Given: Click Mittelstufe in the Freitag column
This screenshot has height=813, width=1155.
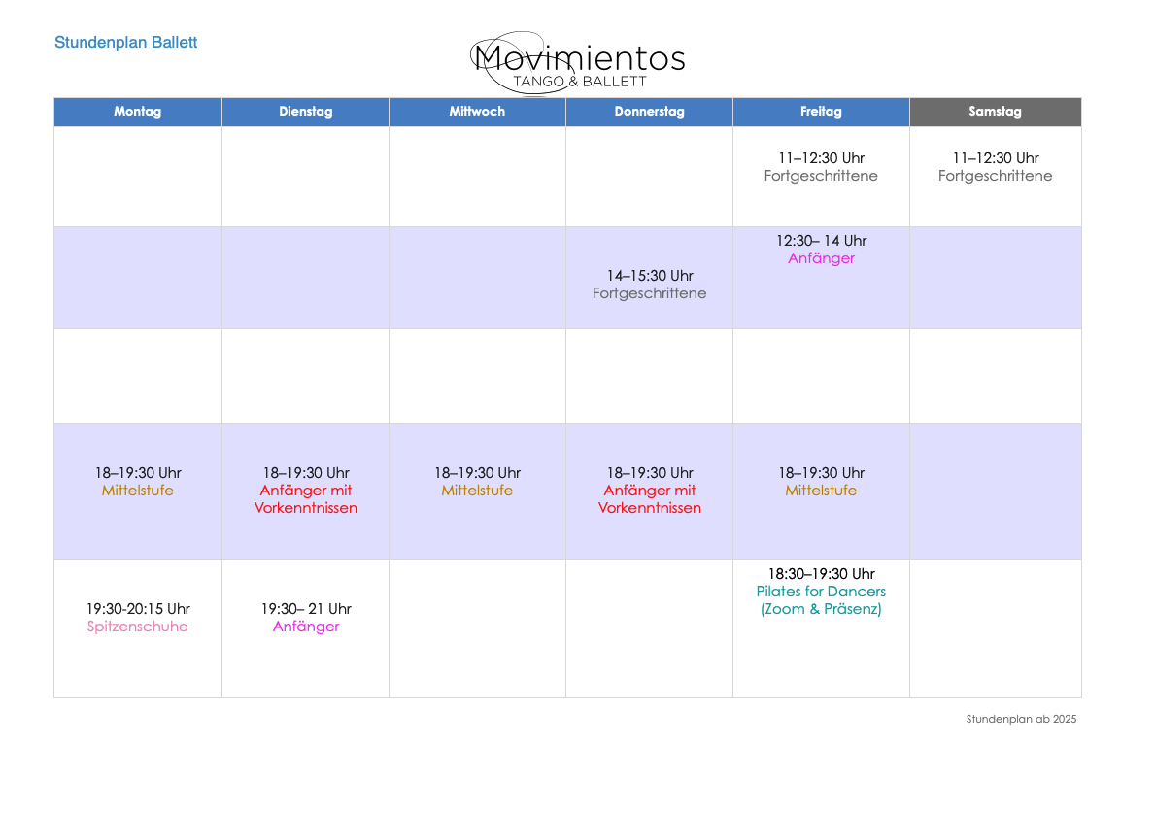Looking at the screenshot, I should point(821,491).
